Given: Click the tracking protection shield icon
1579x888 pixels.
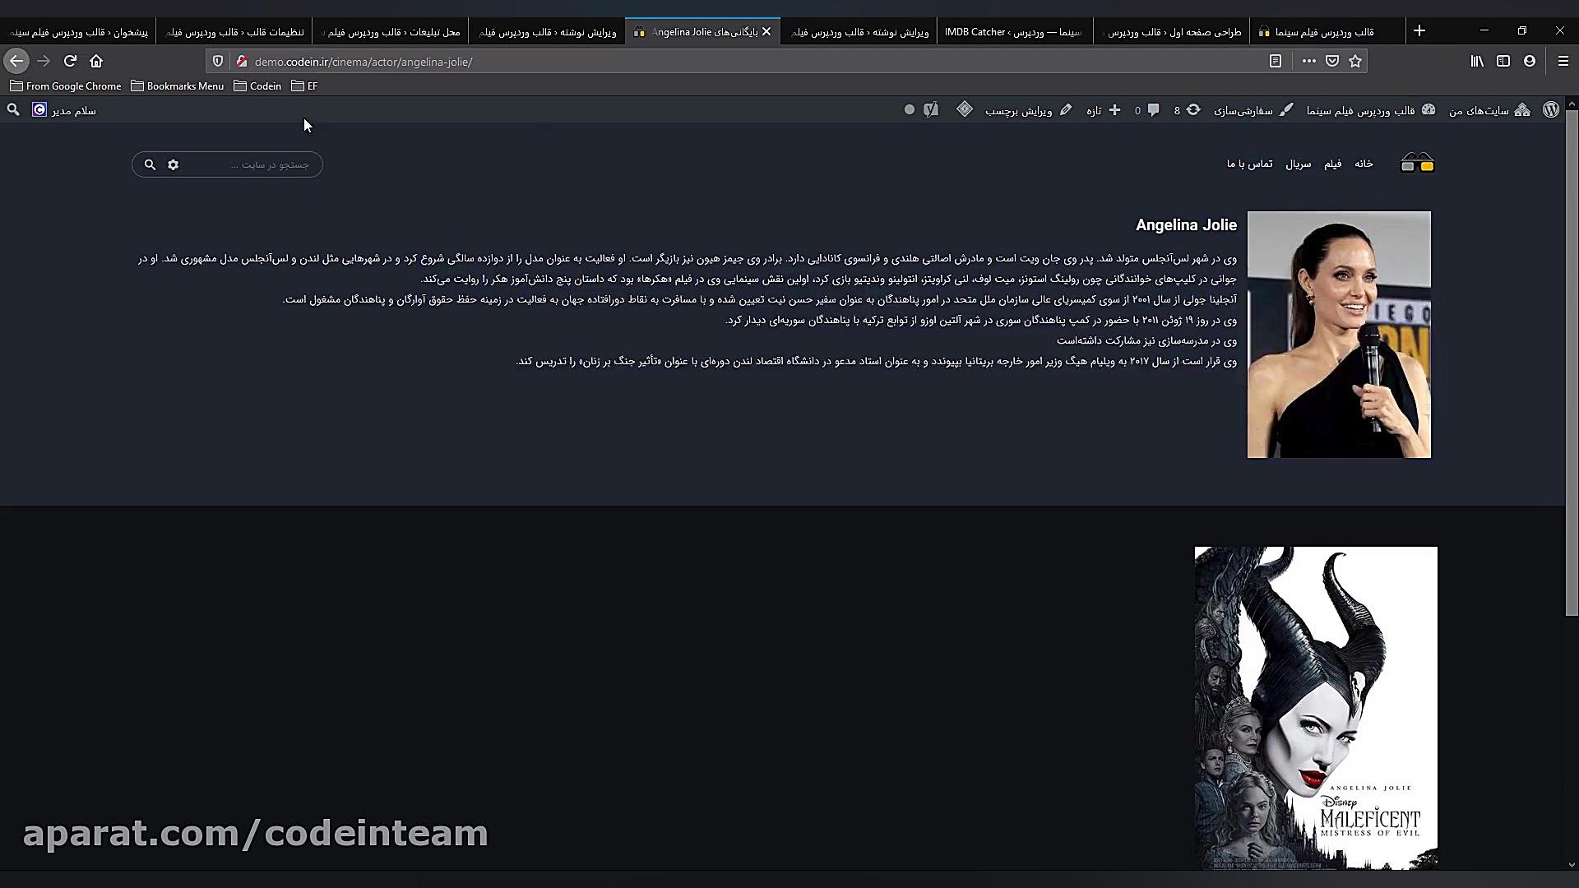Looking at the screenshot, I should (217, 61).
